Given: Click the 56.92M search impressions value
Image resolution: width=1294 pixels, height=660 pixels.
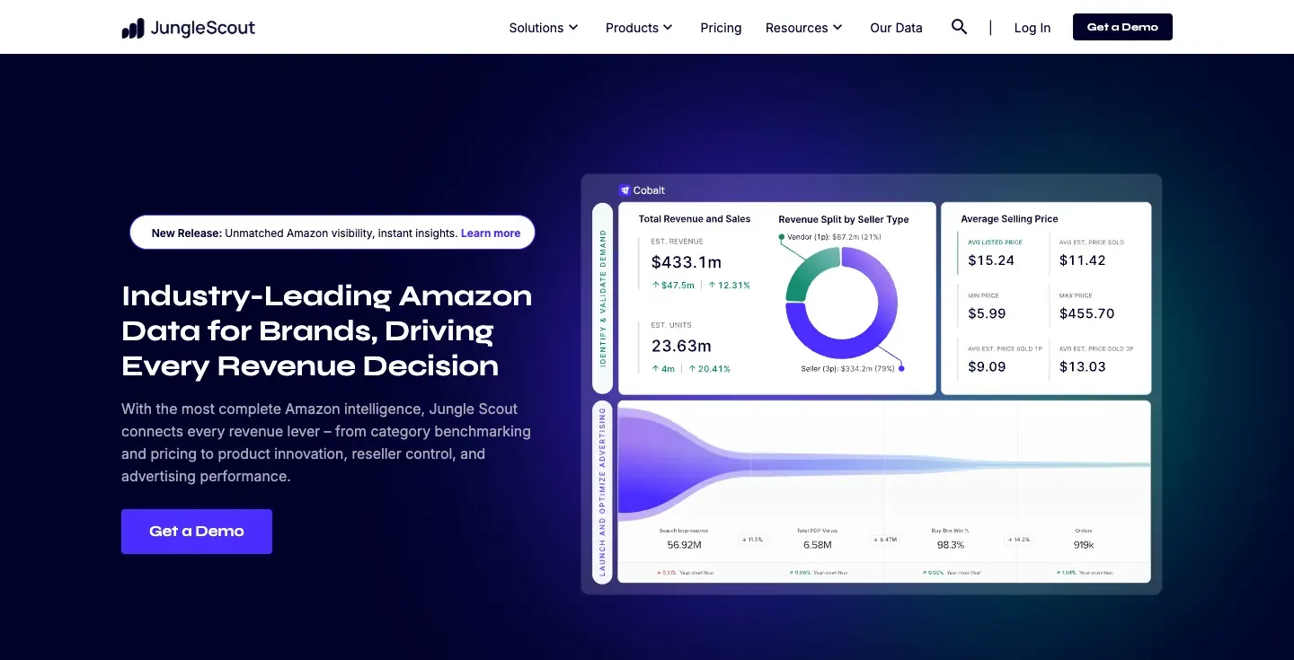Looking at the screenshot, I should point(685,545).
